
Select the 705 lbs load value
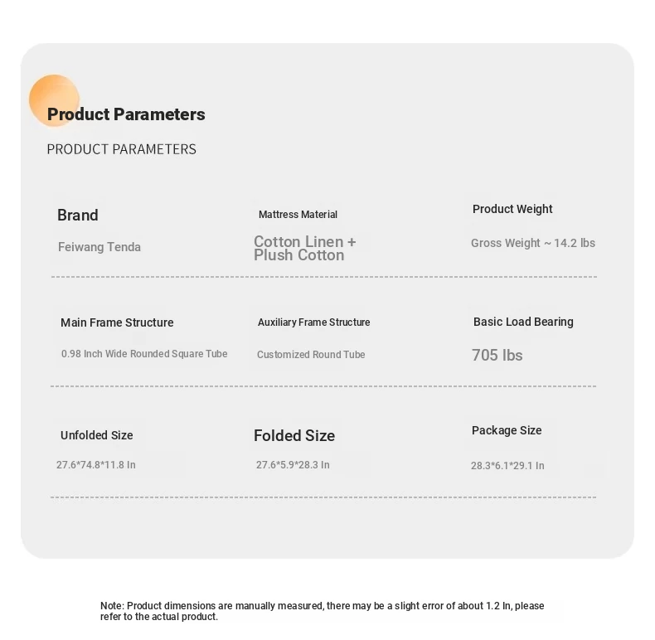(x=497, y=356)
